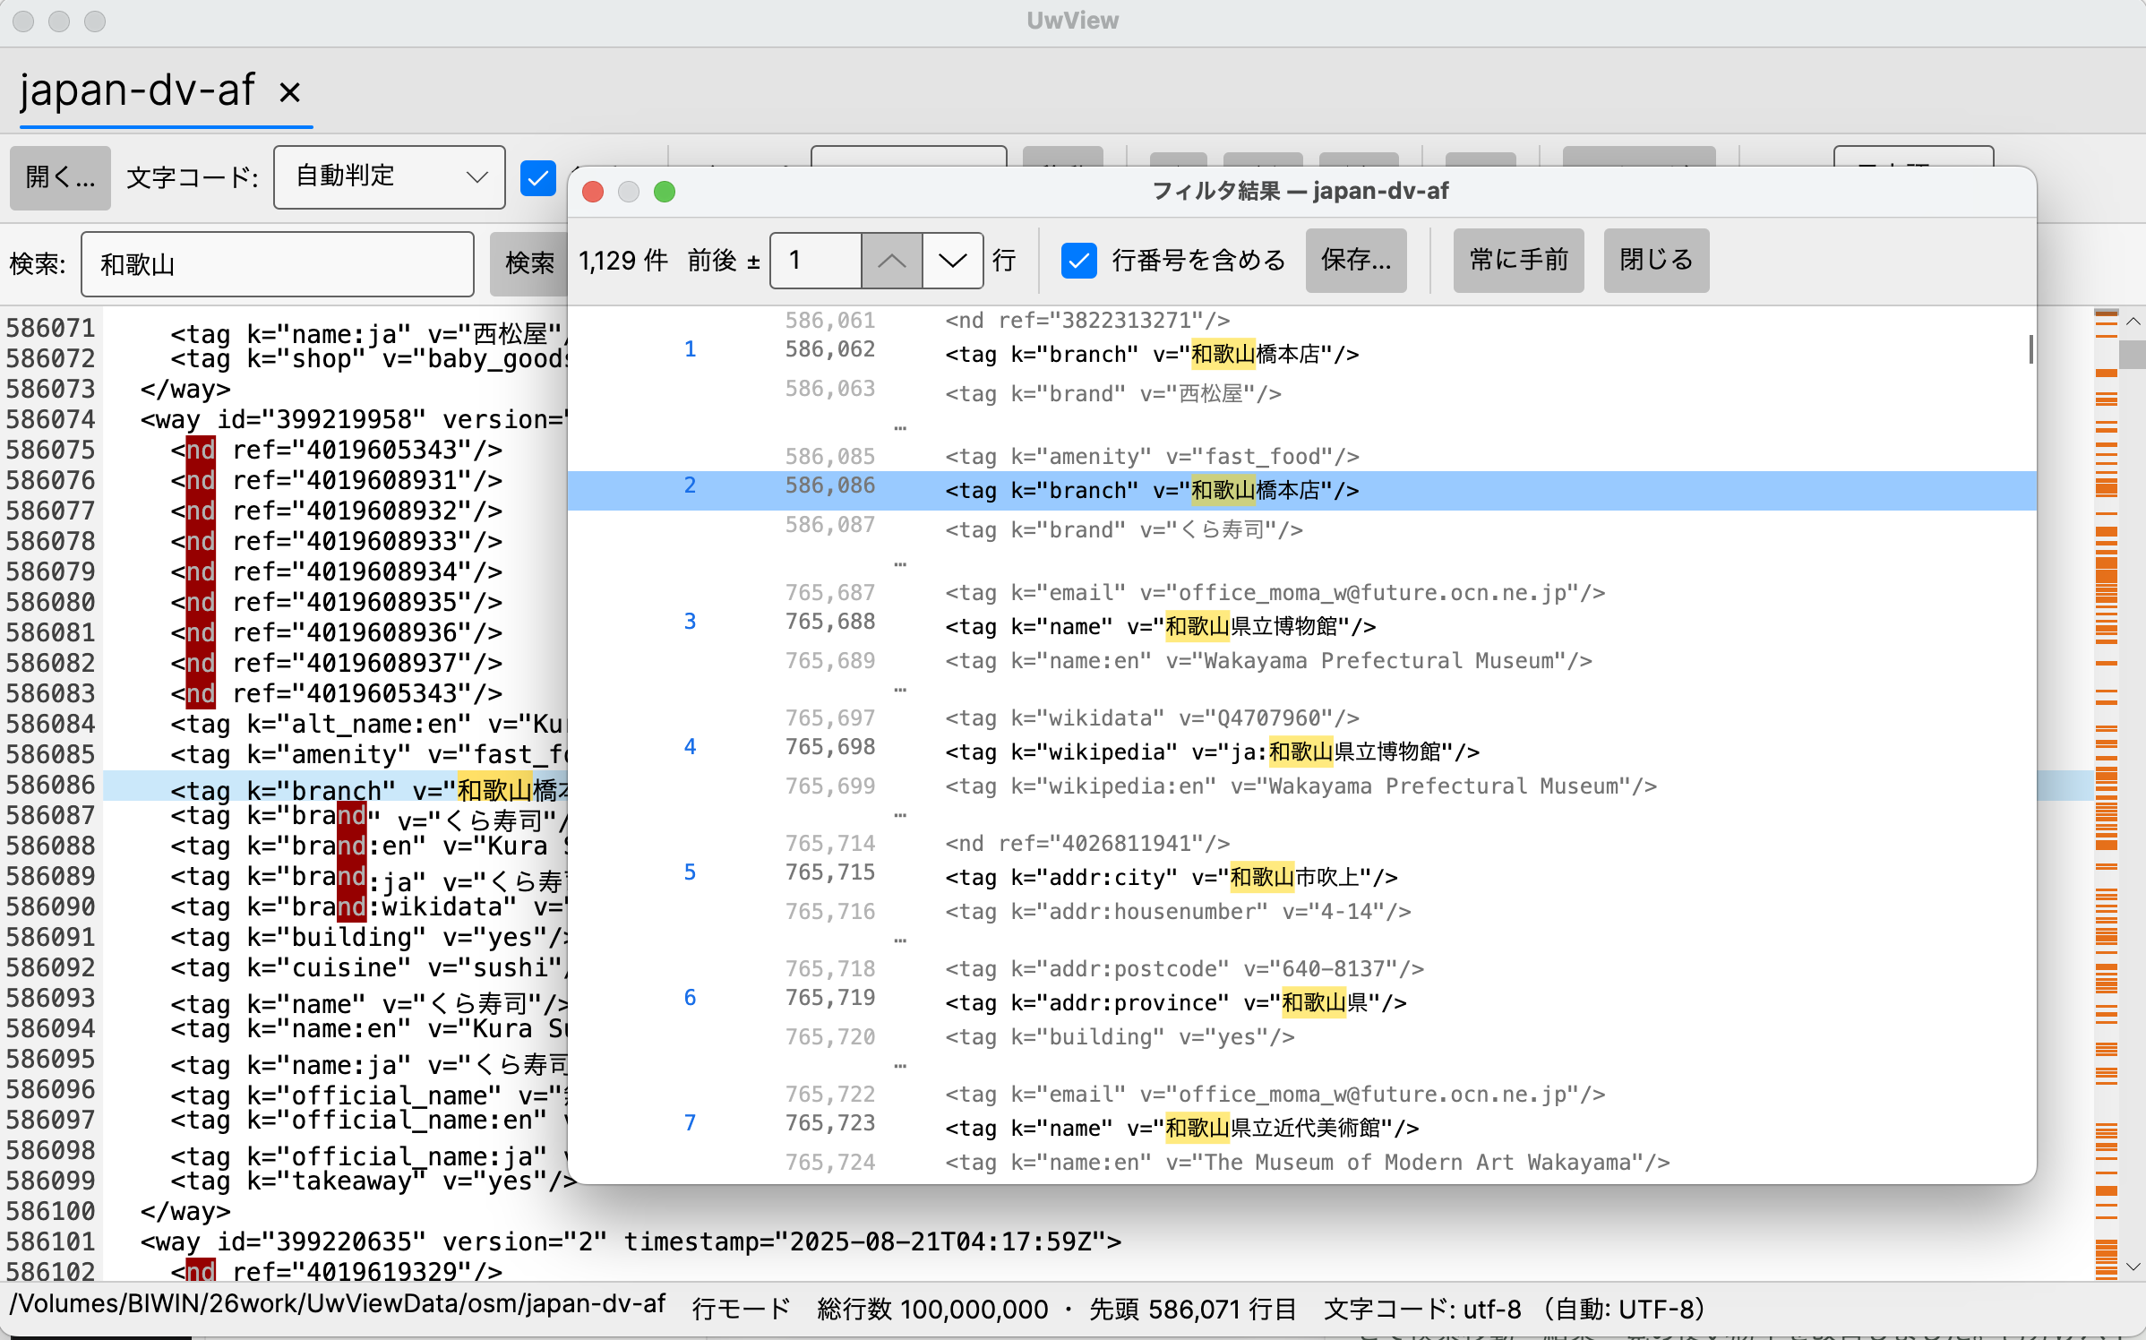Toggle the 行番号を含める checkbox

pyautogui.click(x=1079, y=261)
